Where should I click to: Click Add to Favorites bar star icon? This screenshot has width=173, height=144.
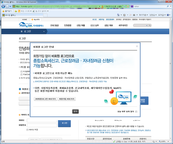point(16,11)
